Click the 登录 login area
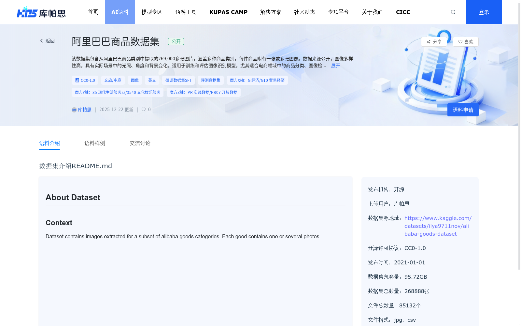 (x=484, y=12)
